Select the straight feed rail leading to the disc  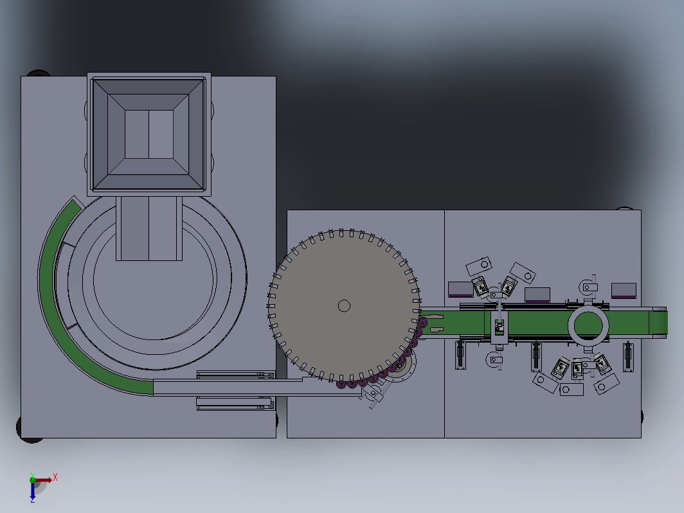pyautogui.click(x=257, y=387)
